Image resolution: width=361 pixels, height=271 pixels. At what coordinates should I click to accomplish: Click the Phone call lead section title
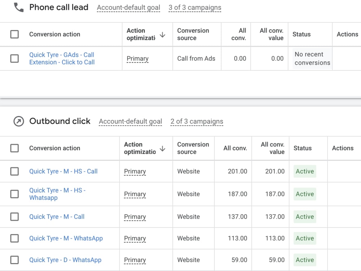pos(59,7)
